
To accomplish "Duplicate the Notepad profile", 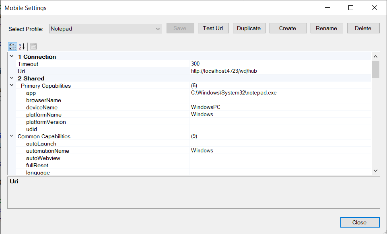I will [249, 28].
